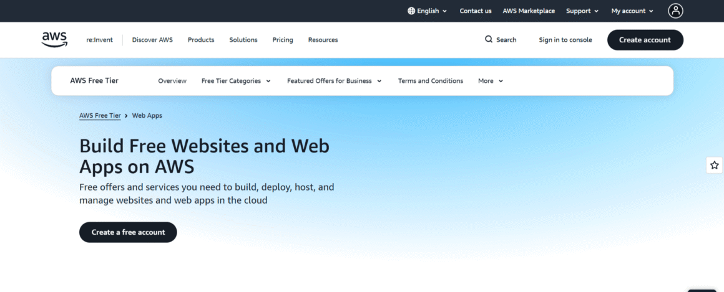Open the Pricing menu

point(283,40)
